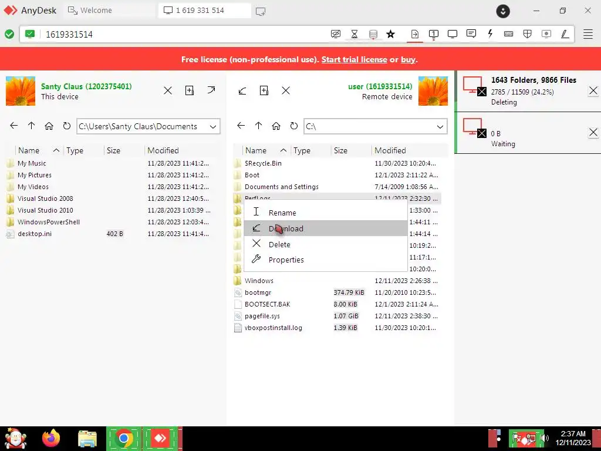Viewport: 601px width, 451px height.
Task: Open the lightning bolt actions icon
Action: pos(490,33)
